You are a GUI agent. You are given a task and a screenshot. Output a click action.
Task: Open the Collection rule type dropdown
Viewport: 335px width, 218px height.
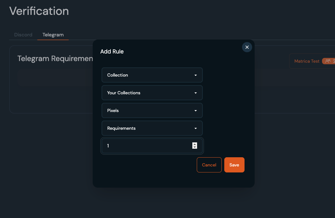(x=152, y=75)
